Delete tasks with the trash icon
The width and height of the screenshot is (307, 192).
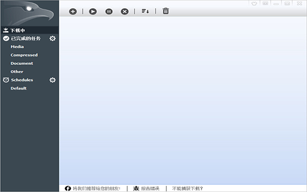click(x=166, y=11)
